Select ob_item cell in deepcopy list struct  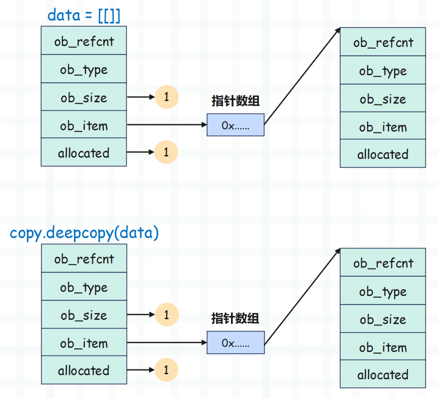point(84,342)
